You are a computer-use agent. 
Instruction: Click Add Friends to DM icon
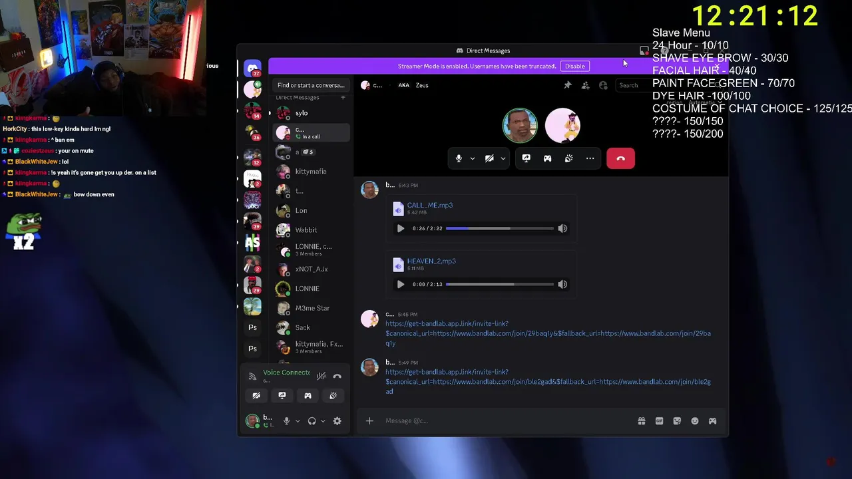pos(585,85)
